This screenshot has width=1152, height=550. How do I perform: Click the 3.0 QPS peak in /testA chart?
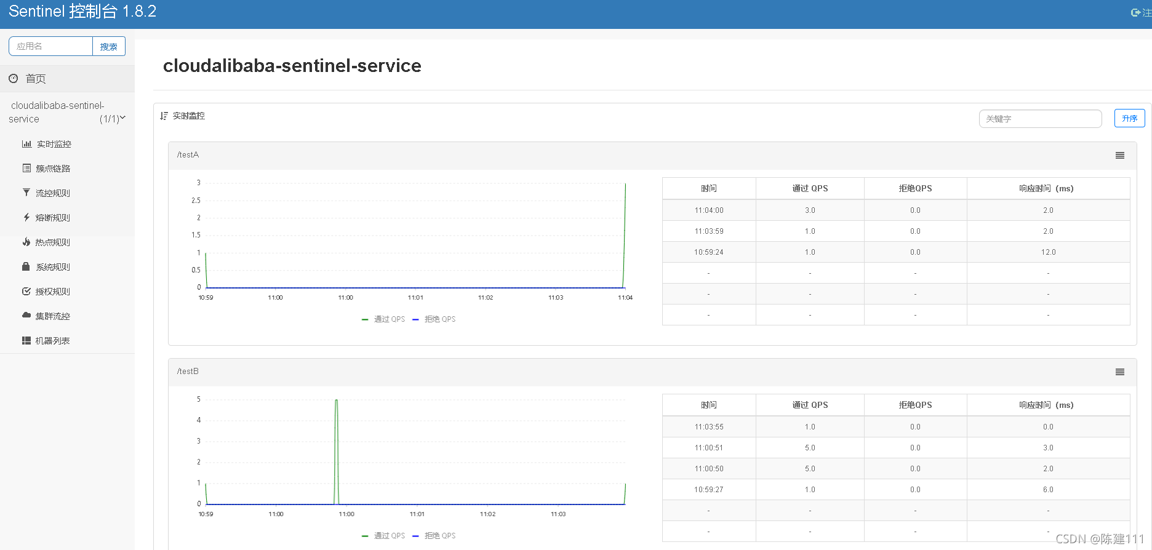point(625,183)
